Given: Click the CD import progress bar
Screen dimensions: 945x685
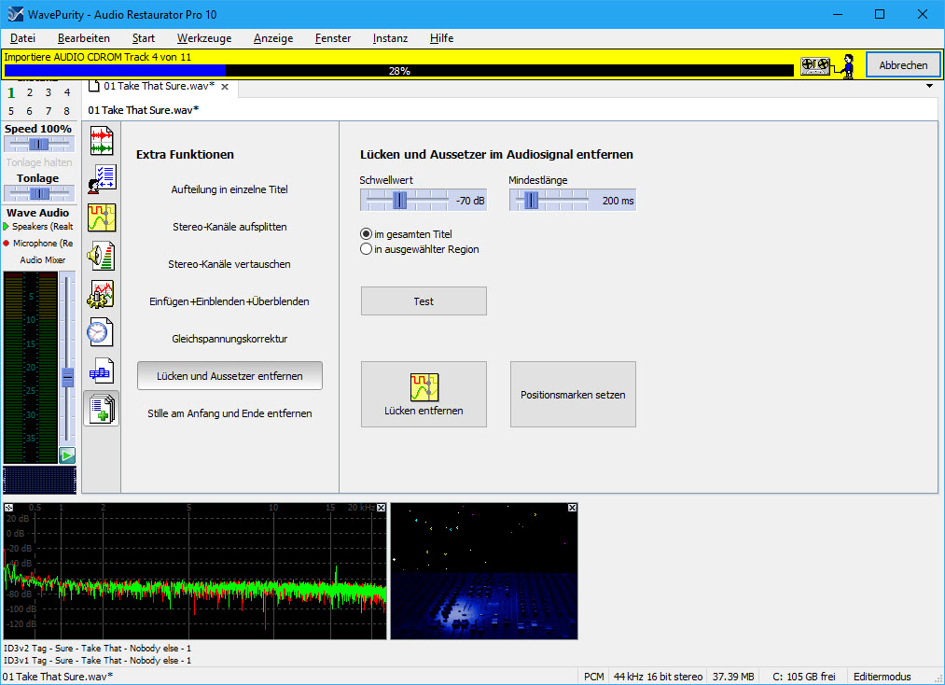Looking at the screenshot, I should click(x=399, y=71).
